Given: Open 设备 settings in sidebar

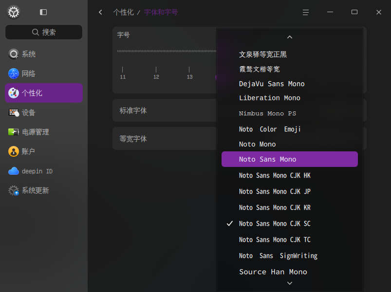Looking at the screenshot, I should (44, 112).
